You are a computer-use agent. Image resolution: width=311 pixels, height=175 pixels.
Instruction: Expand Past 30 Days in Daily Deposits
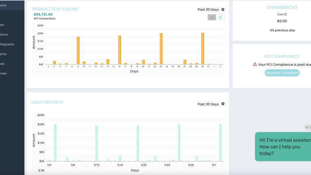208,105
